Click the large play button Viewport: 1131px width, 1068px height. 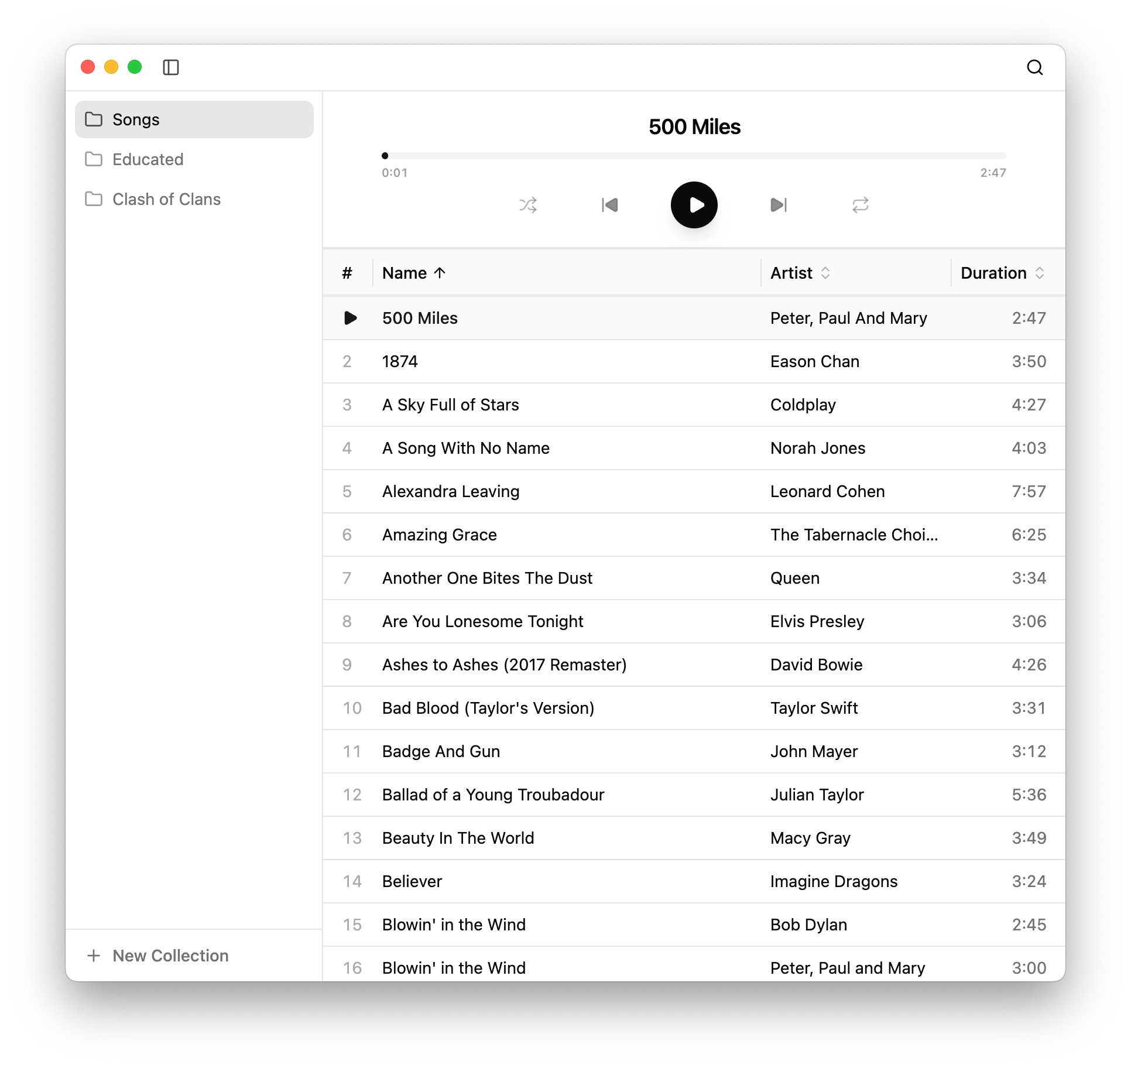point(694,205)
